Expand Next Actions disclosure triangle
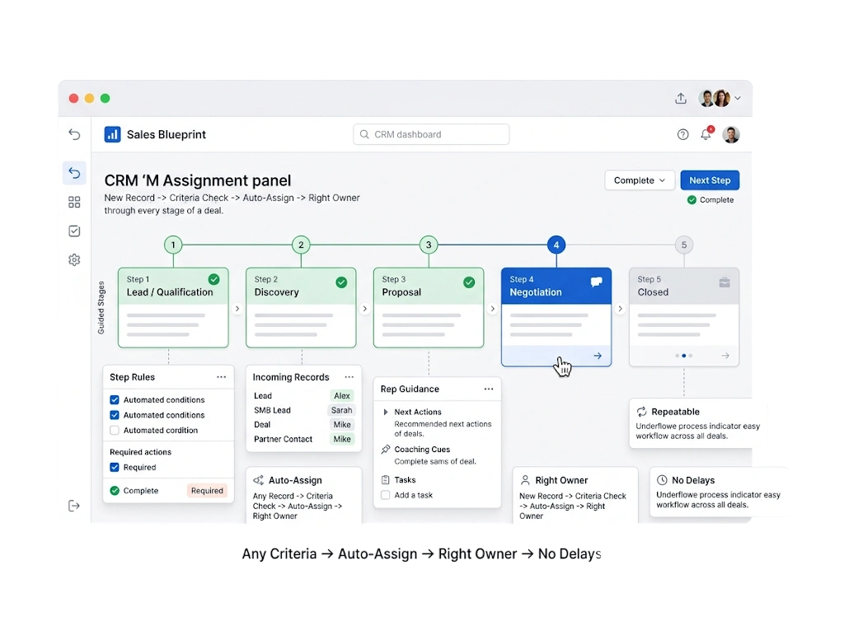This screenshot has height=630, width=844. click(386, 412)
